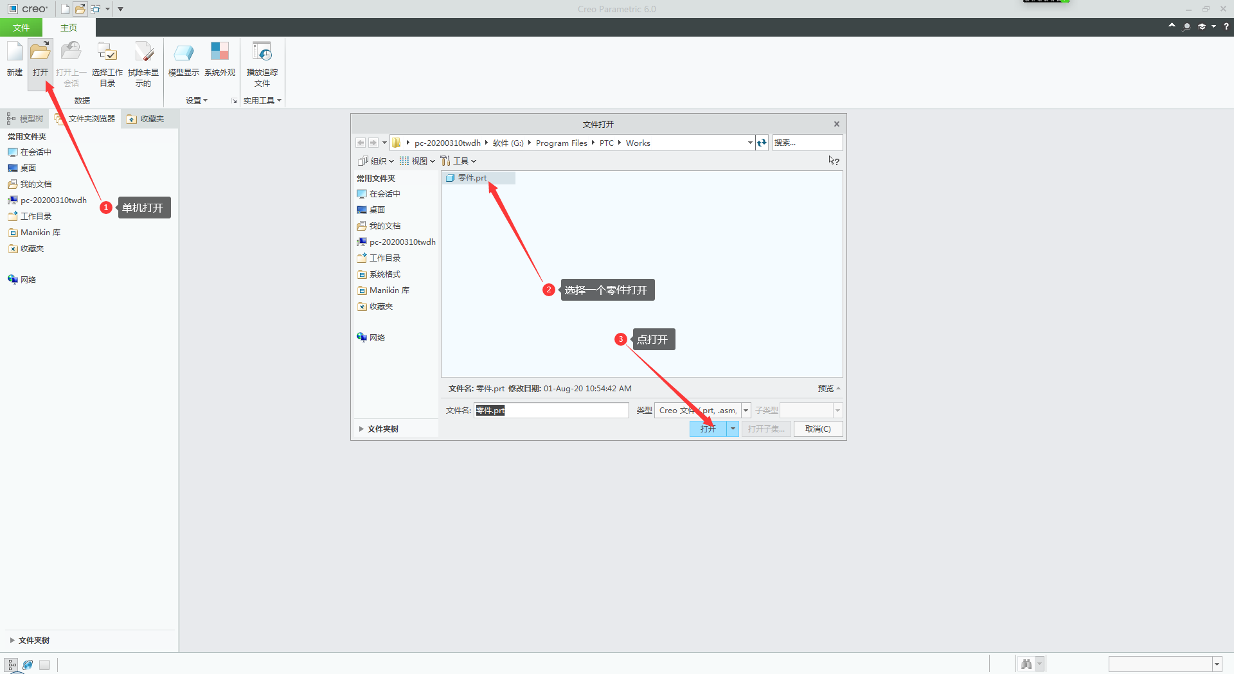Click quick access new file icon
The image size is (1234, 674).
[x=65, y=9]
